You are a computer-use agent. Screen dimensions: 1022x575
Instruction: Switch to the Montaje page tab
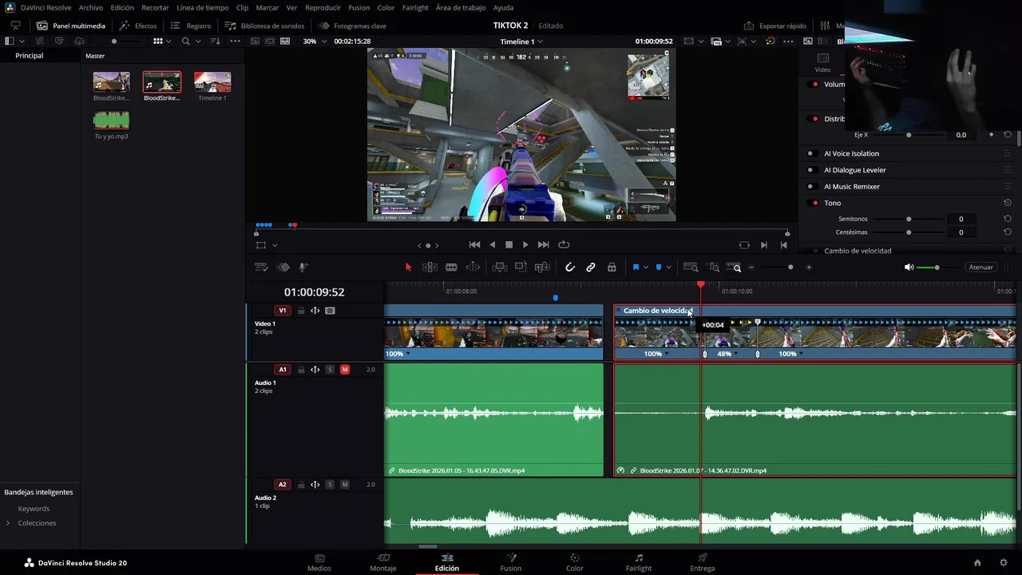coord(383,562)
